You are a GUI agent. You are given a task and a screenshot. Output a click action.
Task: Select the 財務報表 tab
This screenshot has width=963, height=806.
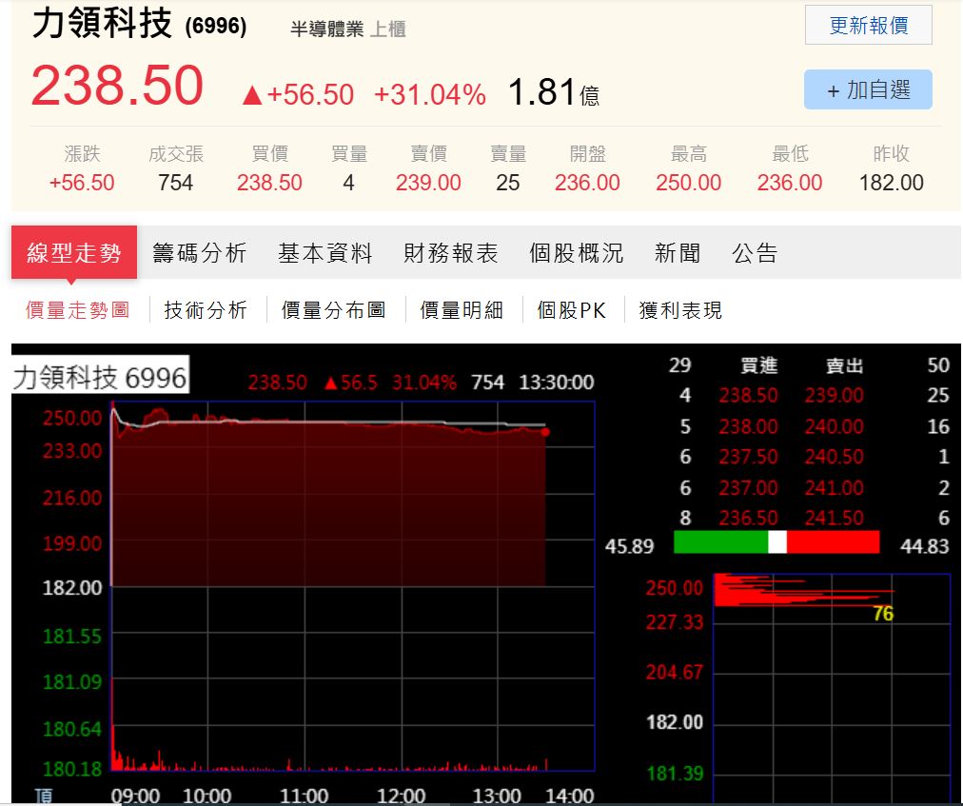click(451, 252)
